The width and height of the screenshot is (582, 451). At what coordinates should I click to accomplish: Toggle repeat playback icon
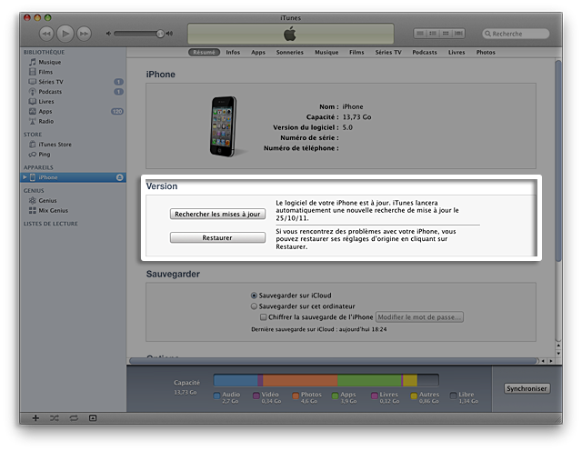pos(74,418)
